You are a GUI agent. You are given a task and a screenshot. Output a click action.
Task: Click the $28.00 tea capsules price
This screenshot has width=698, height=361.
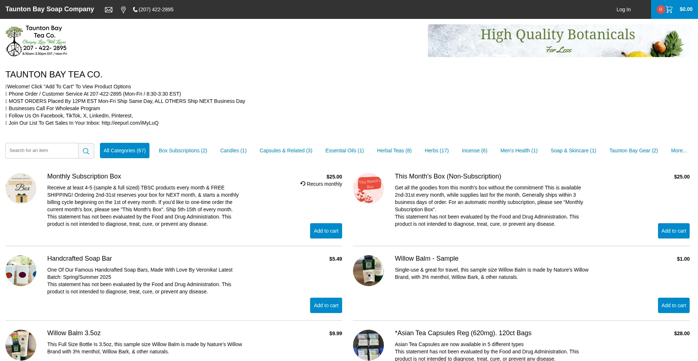[682, 333]
